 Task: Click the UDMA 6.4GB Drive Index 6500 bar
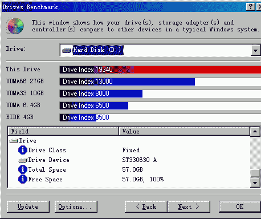(x=94, y=106)
